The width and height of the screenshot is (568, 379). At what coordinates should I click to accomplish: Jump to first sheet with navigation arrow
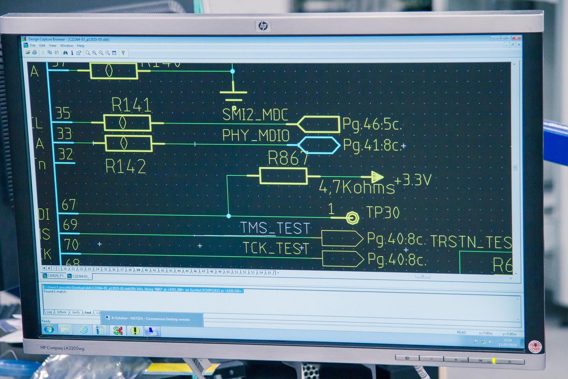click(x=44, y=268)
